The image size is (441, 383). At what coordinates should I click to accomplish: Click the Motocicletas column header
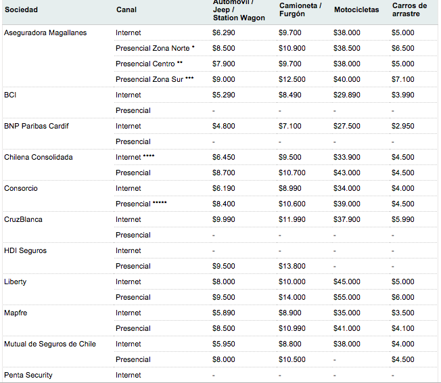pos(356,9)
